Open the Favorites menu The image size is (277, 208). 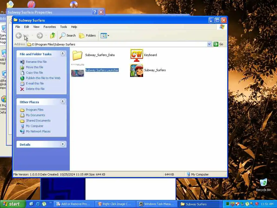click(x=50, y=27)
